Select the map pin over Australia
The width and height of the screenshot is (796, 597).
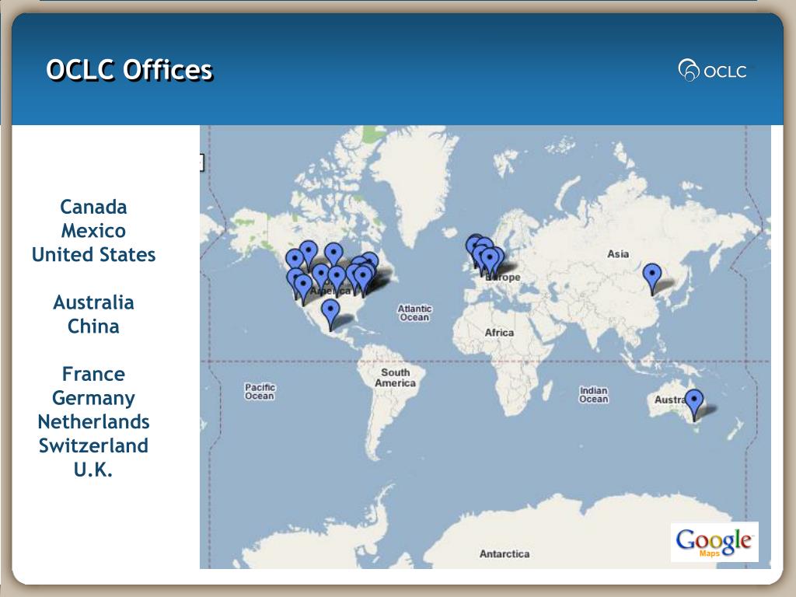[x=694, y=404]
